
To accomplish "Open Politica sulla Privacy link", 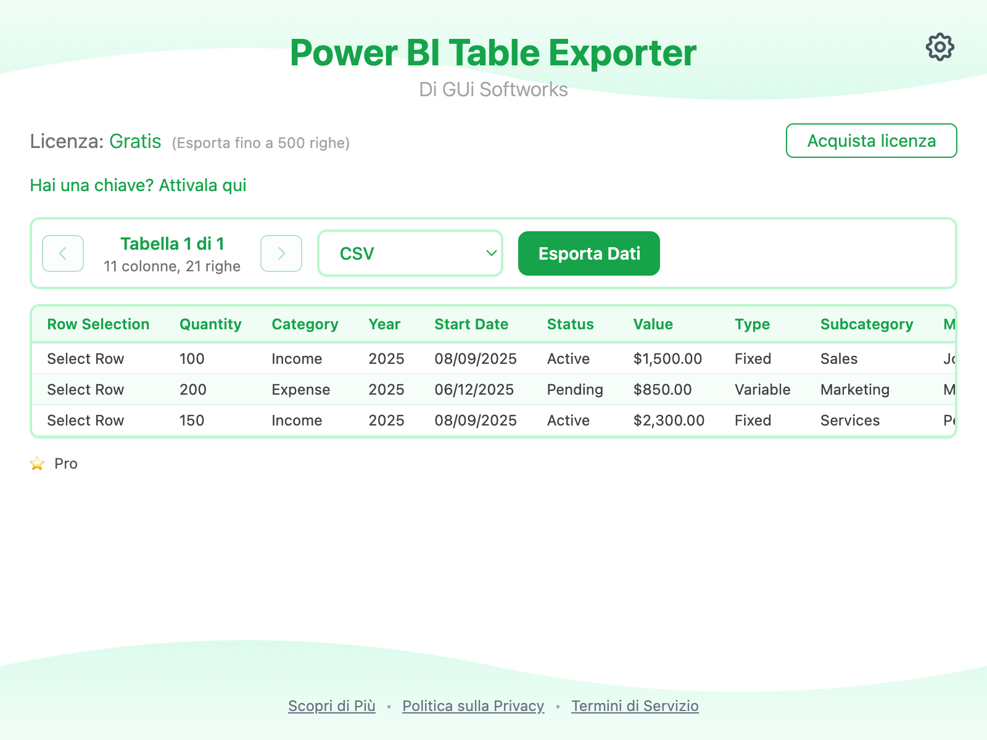I will [473, 706].
